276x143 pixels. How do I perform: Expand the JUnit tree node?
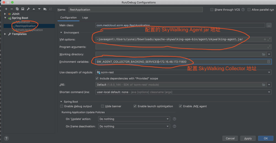pos(6,14)
